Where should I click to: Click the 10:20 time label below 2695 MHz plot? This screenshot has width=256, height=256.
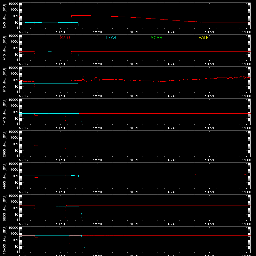(98, 160)
